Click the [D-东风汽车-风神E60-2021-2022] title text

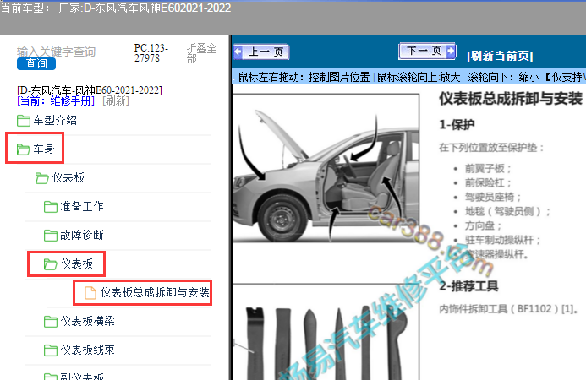(90, 90)
